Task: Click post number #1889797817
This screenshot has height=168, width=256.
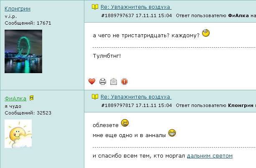Action: coord(117,105)
